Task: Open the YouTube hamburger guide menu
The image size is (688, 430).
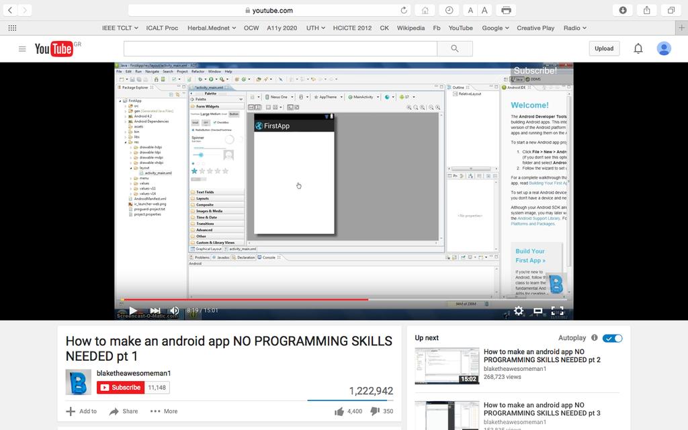Action: pyautogui.click(x=22, y=48)
